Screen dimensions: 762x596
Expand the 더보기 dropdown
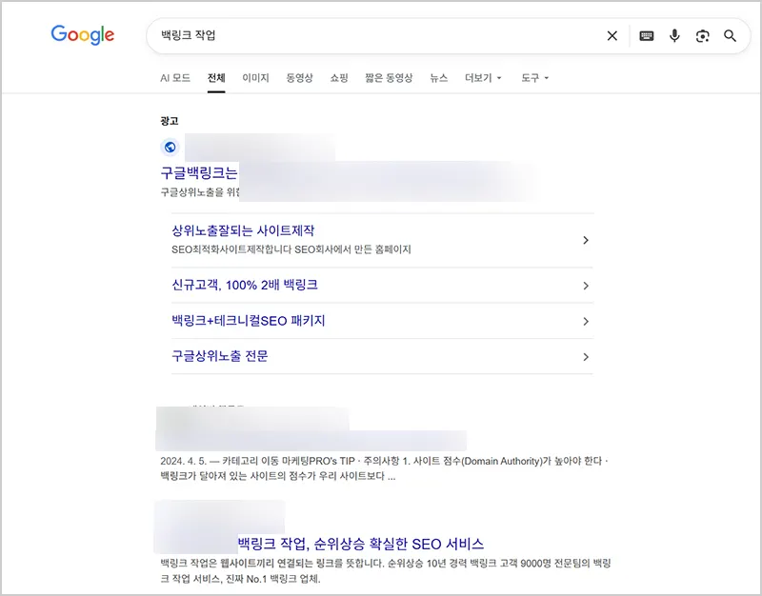click(482, 78)
